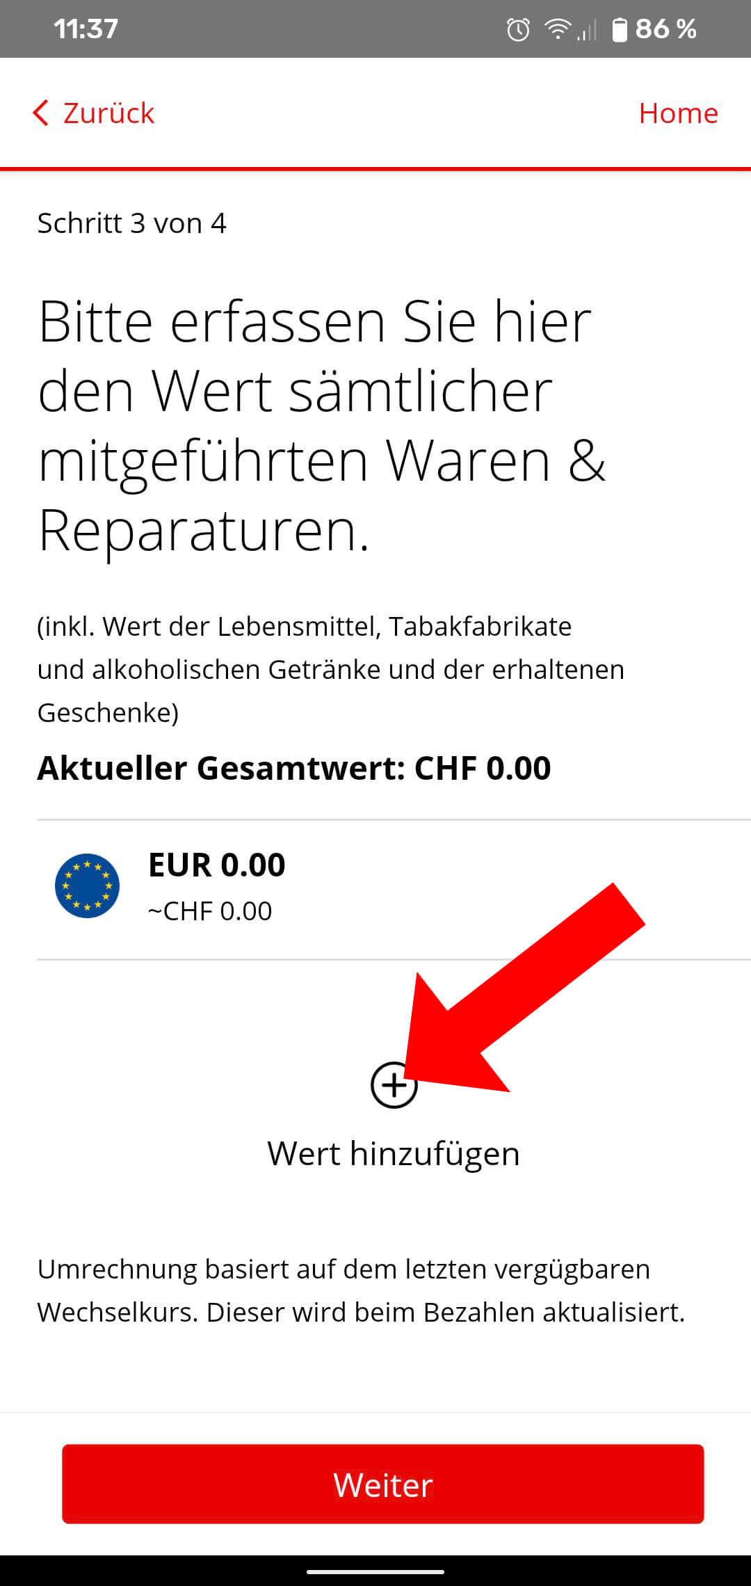Tap the circled plus icon

(x=394, y=1084)
